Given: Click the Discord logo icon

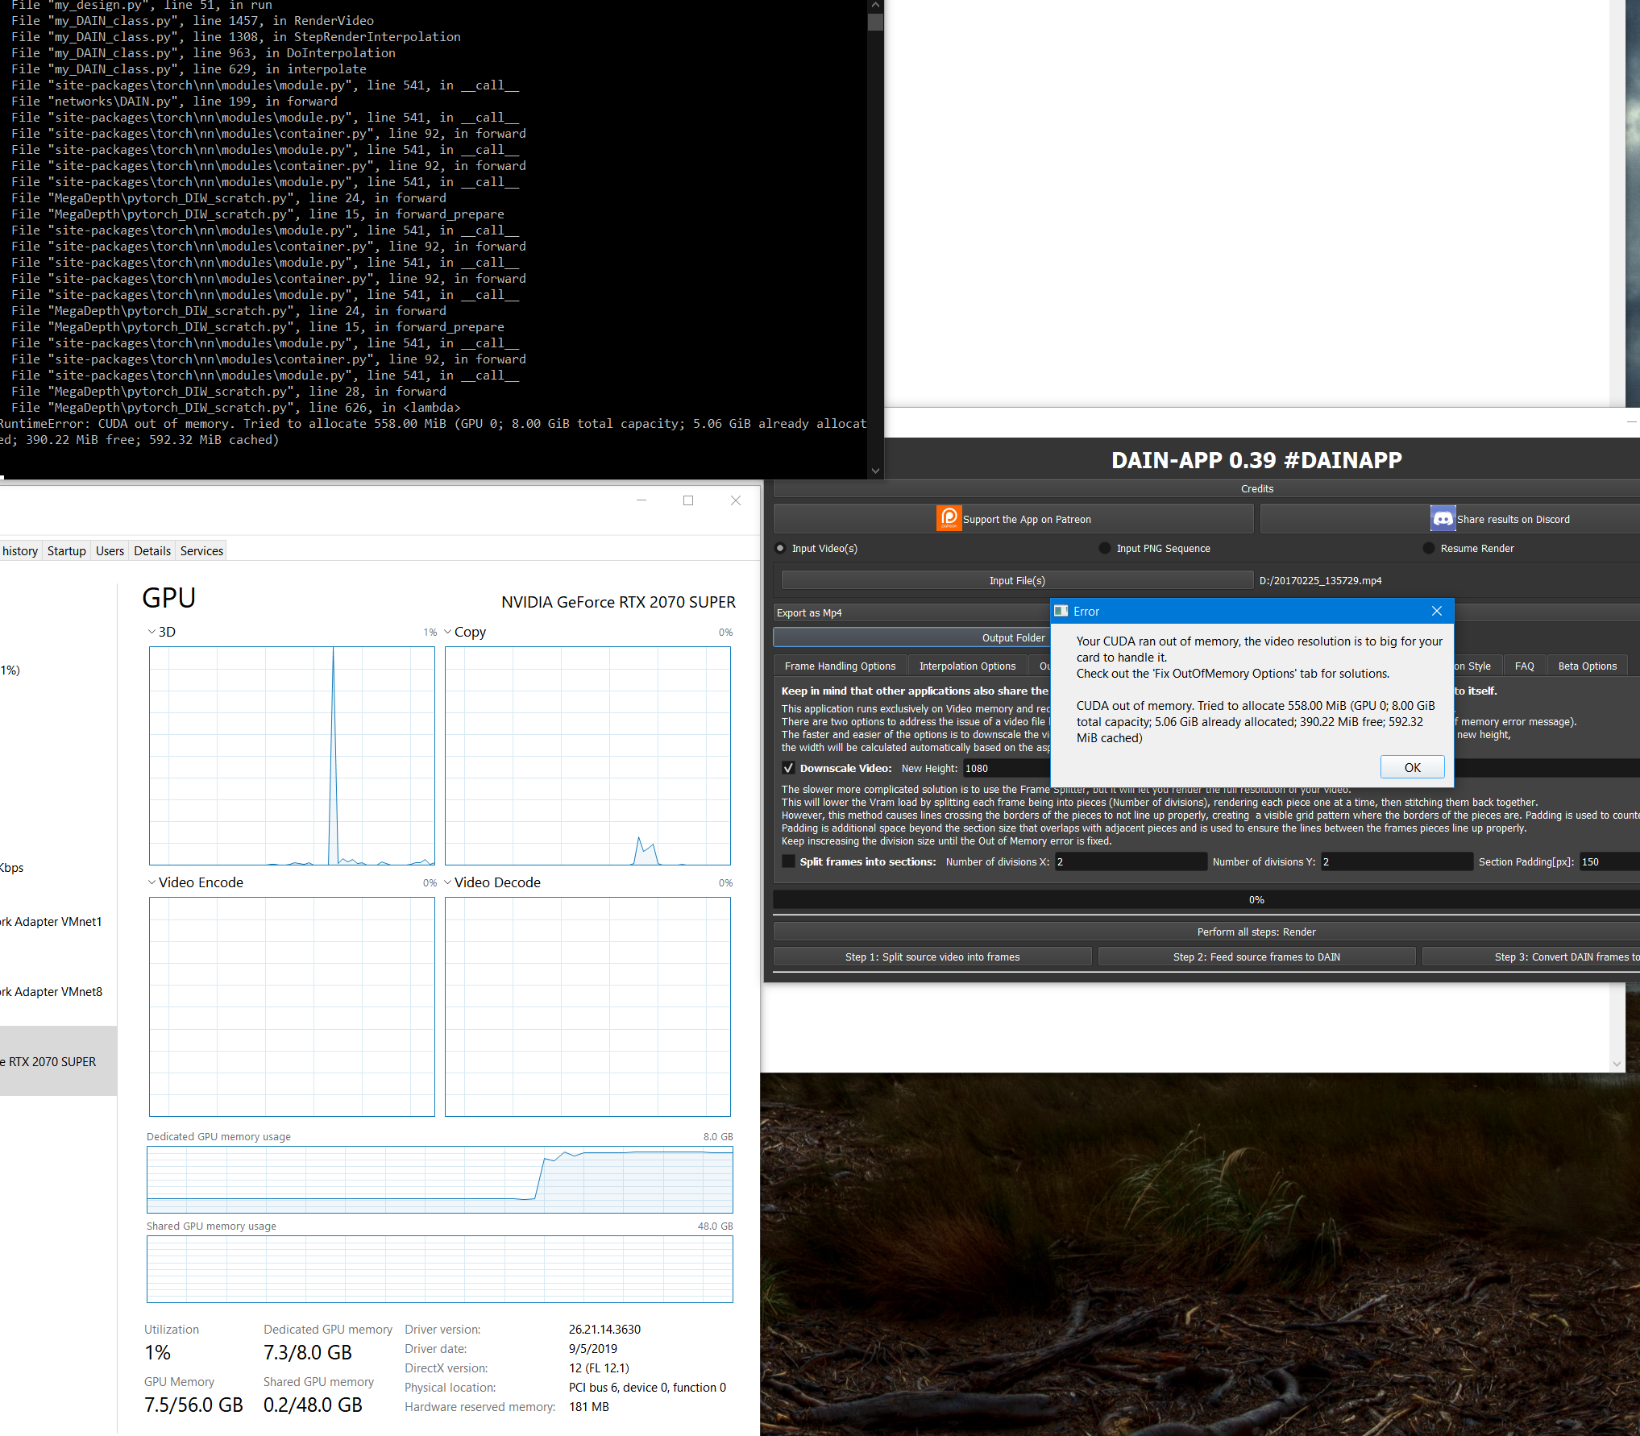Looking at the screenshot, I should [1443, 518].
